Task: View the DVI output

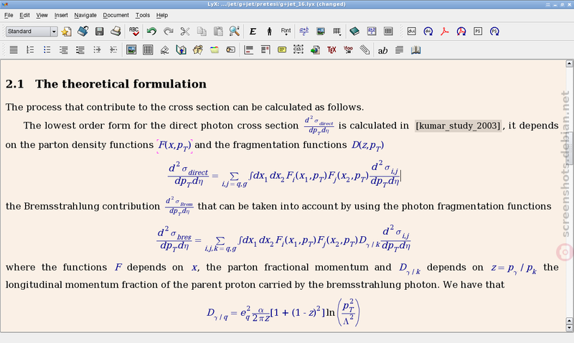Action: click(411, 32)
